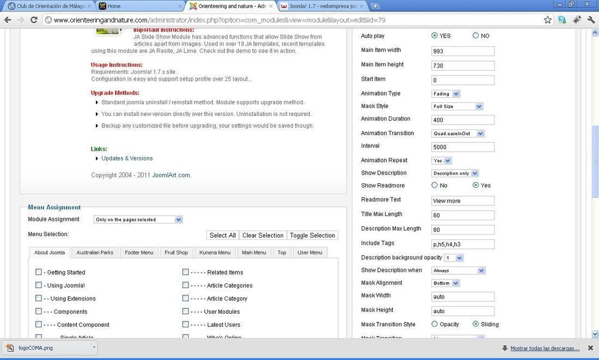Switch to the Home browser tab
599x360 pixels.
(x=139, y=6)
